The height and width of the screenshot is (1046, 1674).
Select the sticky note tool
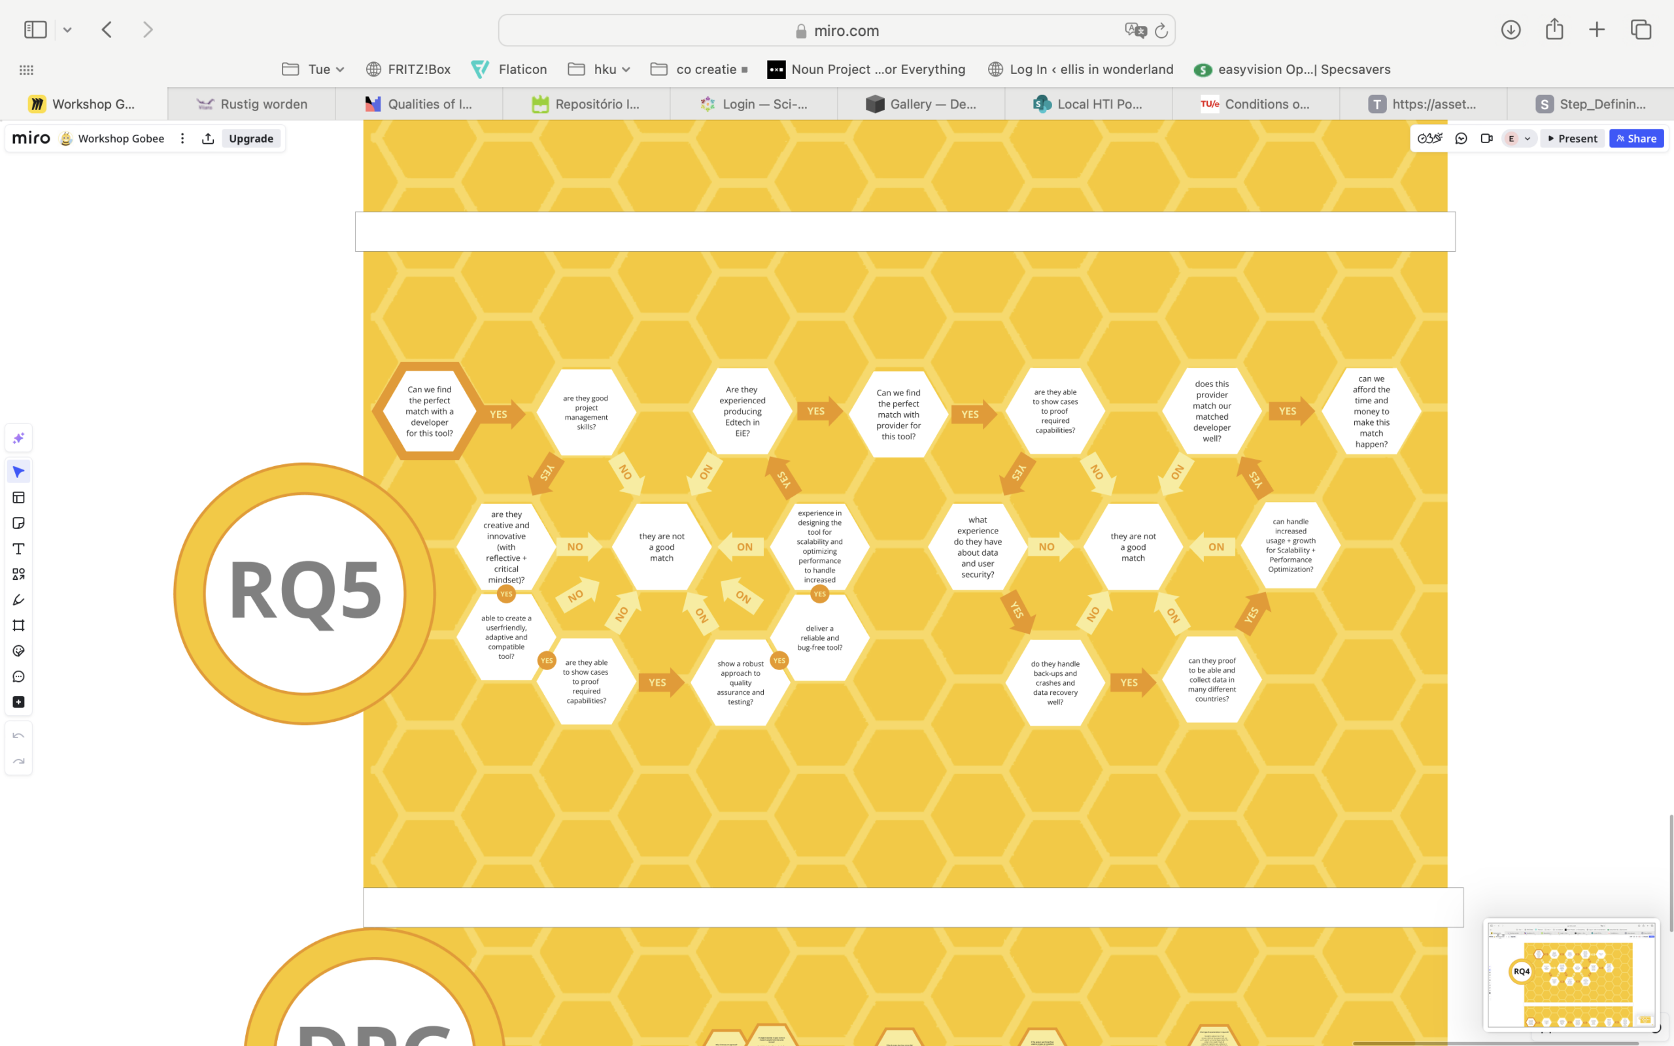[19, 523]
